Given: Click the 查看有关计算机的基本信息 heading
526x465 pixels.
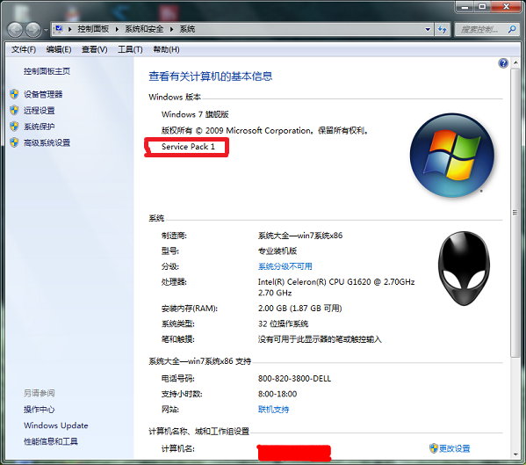Looking at the screenshot, I should [x=211, y=76].
